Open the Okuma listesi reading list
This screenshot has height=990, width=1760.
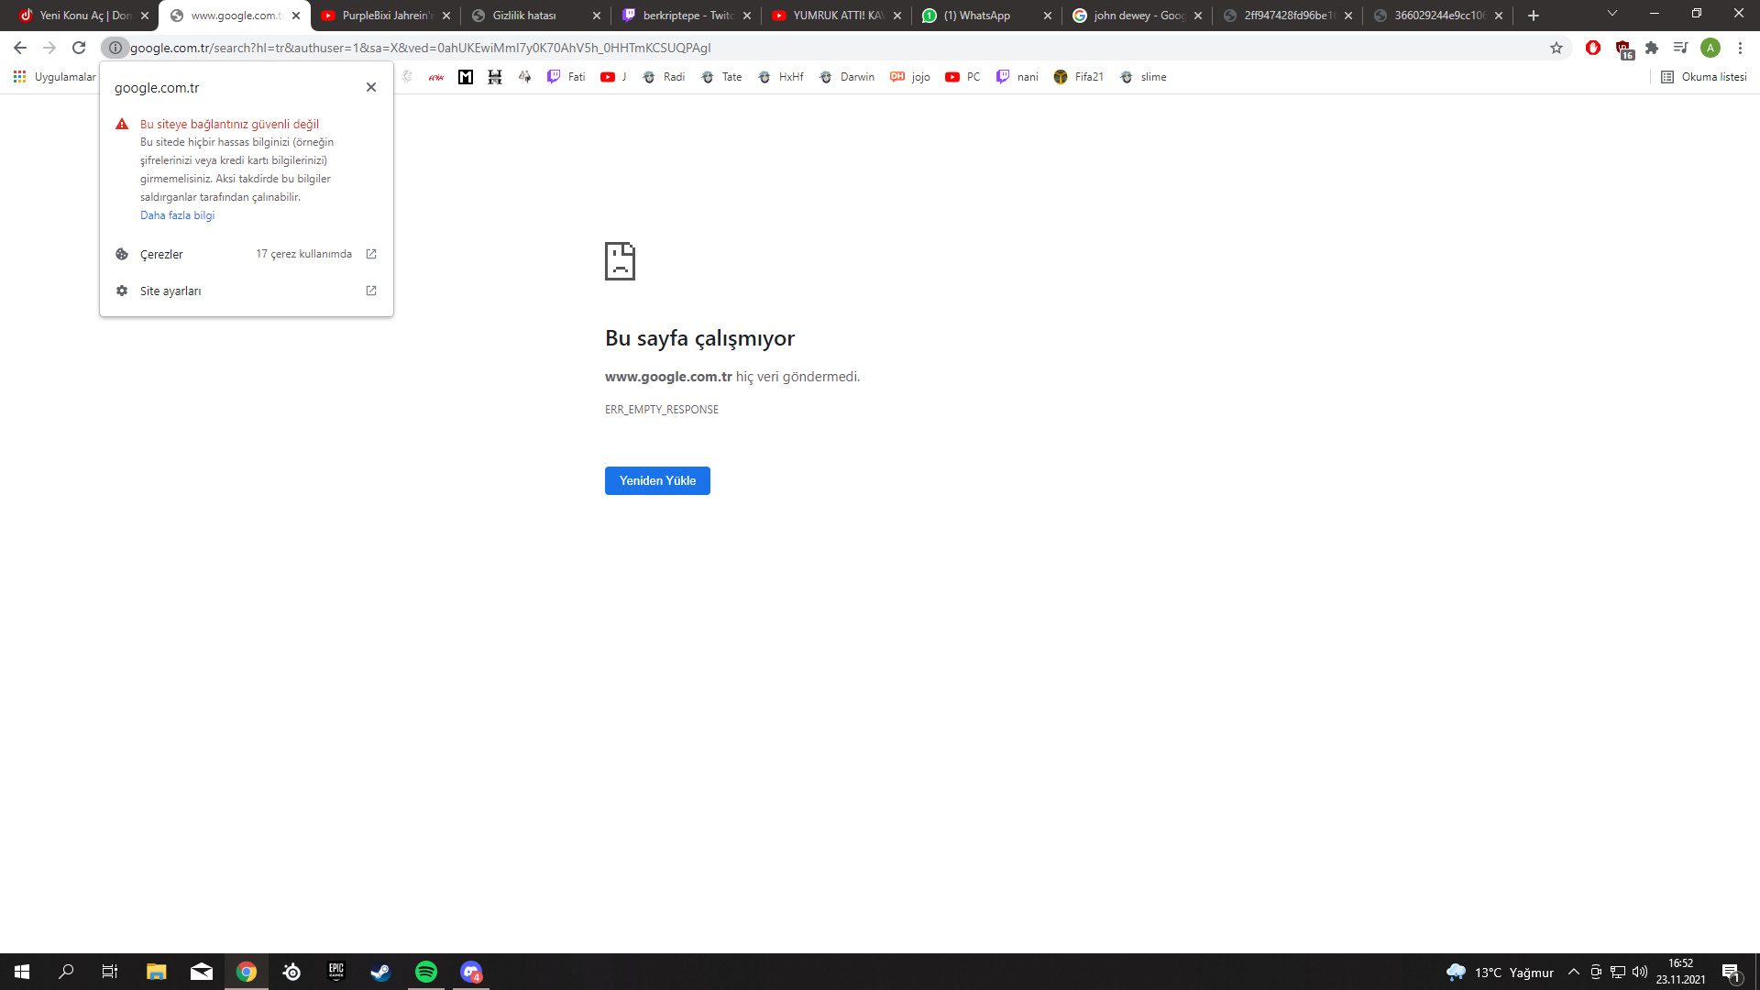click(x=1704, y=77)
